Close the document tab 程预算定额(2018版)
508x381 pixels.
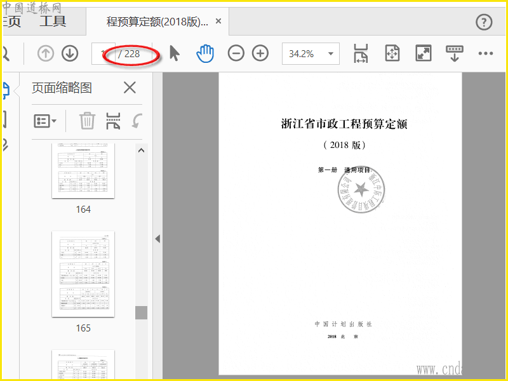(x=218, y=21)
